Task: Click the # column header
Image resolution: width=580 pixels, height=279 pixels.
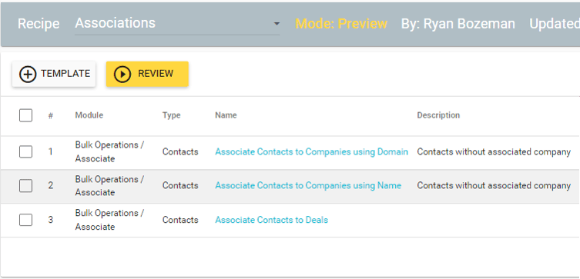Action: tap(51, 115)
